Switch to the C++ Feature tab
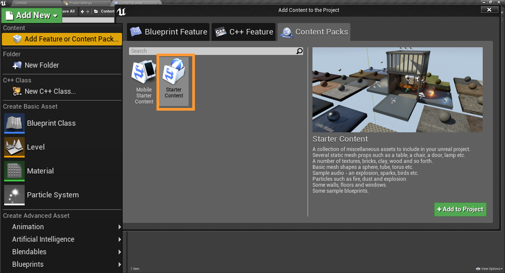This screenshot has height=273, width=505. tap(244, 32)
